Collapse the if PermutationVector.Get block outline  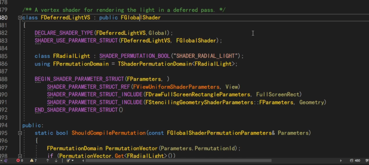(x=20, y=156)
